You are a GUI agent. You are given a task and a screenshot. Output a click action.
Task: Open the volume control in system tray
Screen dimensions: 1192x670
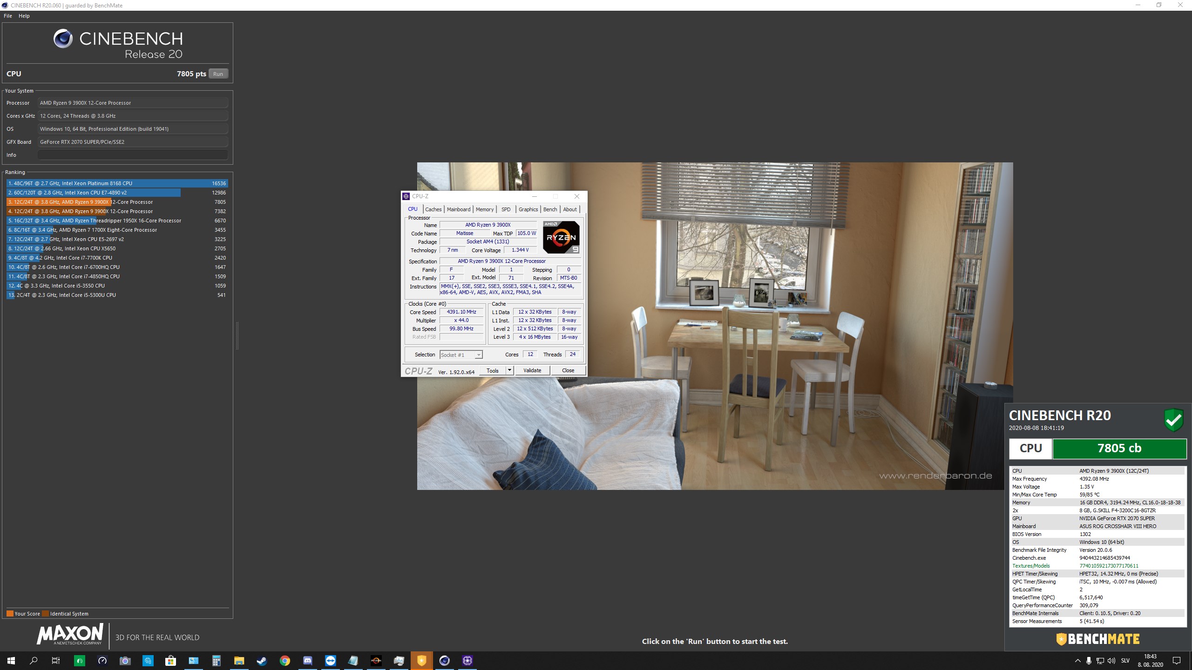[1111, 661]
